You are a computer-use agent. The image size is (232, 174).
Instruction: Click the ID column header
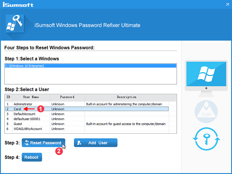[9, 97]
